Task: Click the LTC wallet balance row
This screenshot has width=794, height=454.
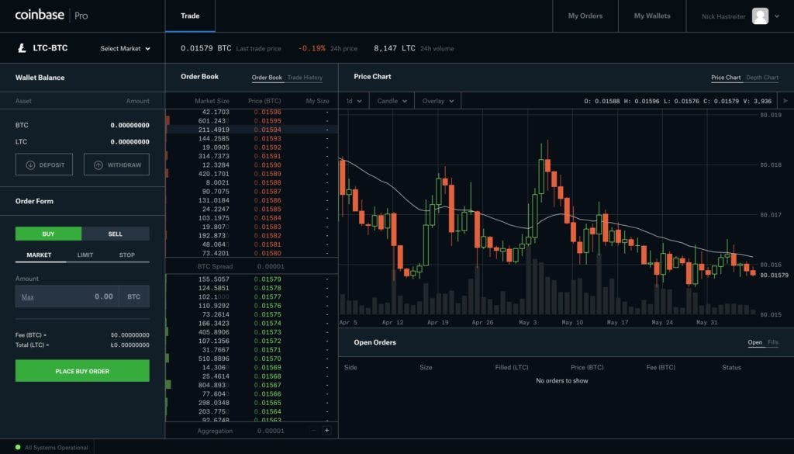Action: click(82, 142)
